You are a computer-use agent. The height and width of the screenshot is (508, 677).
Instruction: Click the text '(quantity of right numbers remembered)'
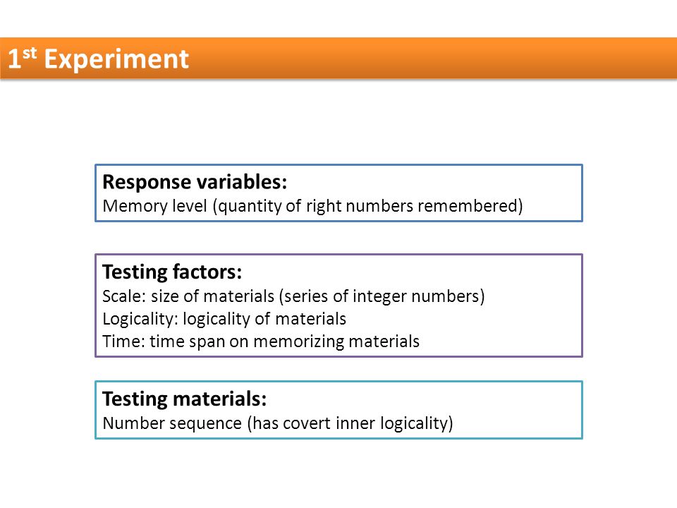pos(368,206)
